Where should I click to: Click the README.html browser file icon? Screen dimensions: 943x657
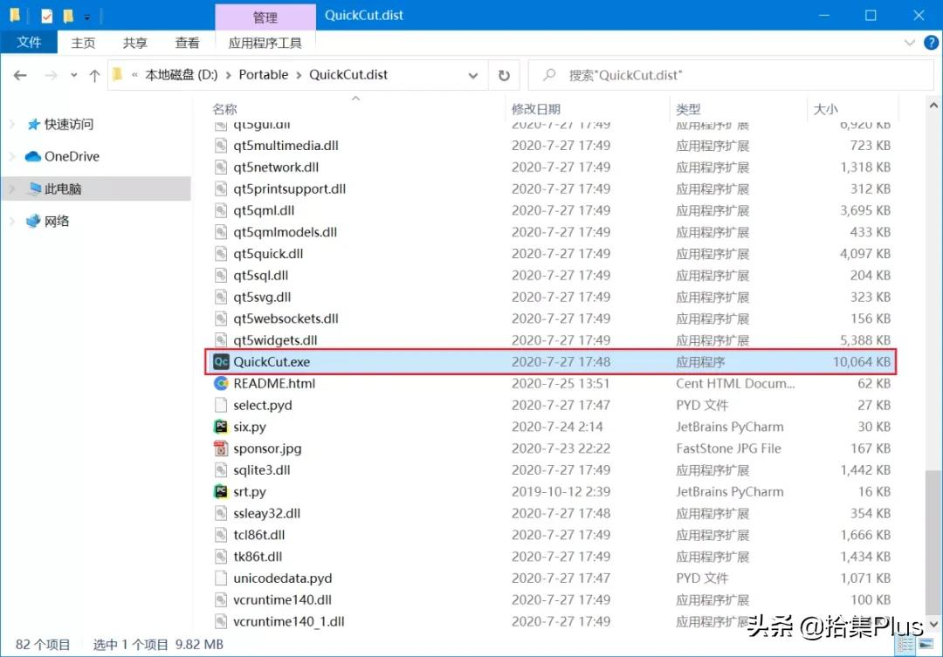(221, 384)
